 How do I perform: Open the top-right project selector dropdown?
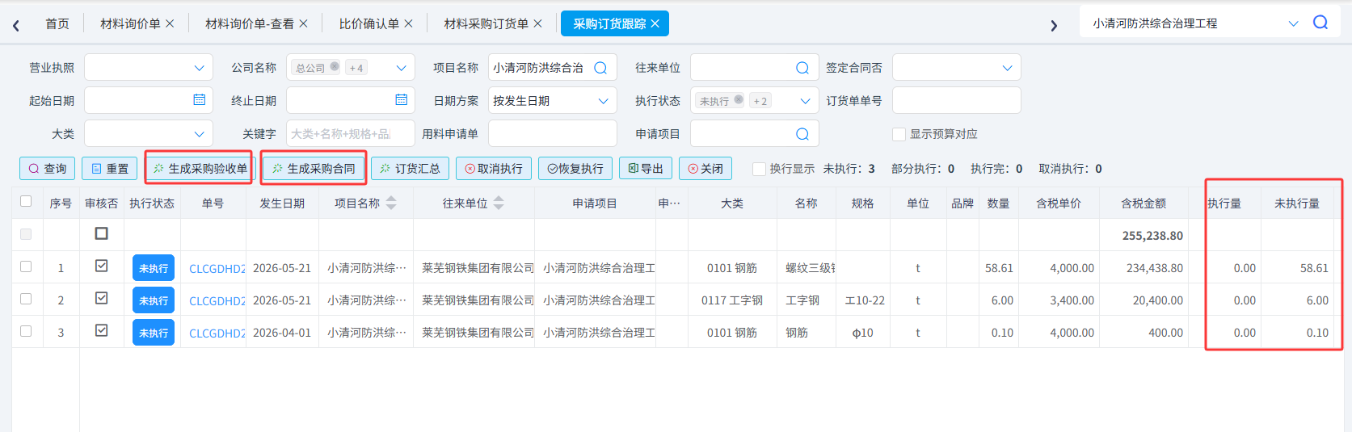tap(1293, 23)
